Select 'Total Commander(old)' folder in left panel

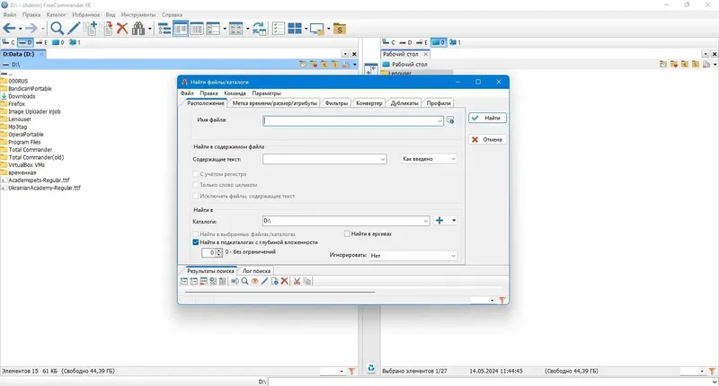[36, 157]
